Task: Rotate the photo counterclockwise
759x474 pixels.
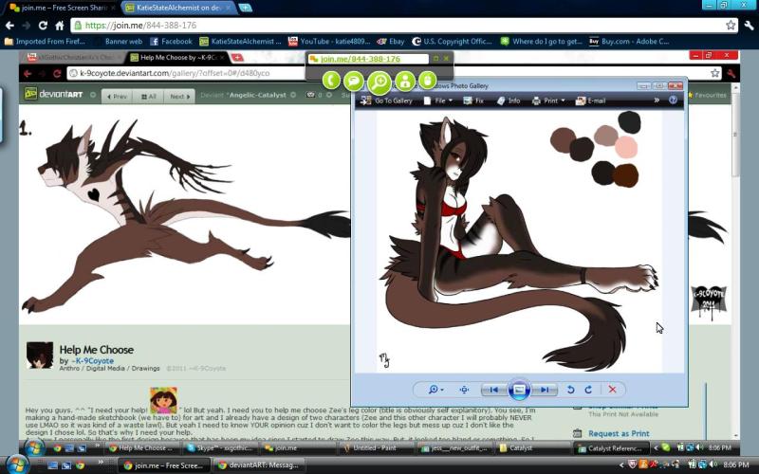Action: 571,390
